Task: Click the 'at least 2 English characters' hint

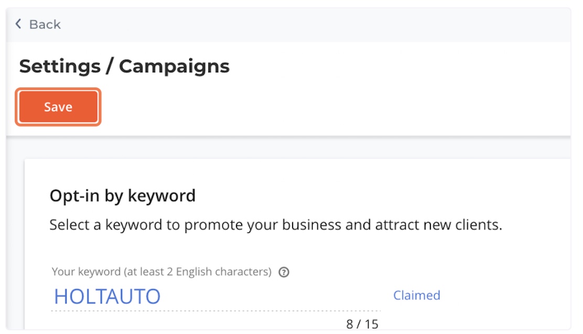Action: coord(198,272)
